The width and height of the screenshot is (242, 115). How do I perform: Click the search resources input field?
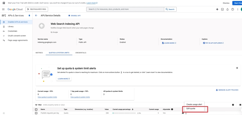(x=125, y=9)
